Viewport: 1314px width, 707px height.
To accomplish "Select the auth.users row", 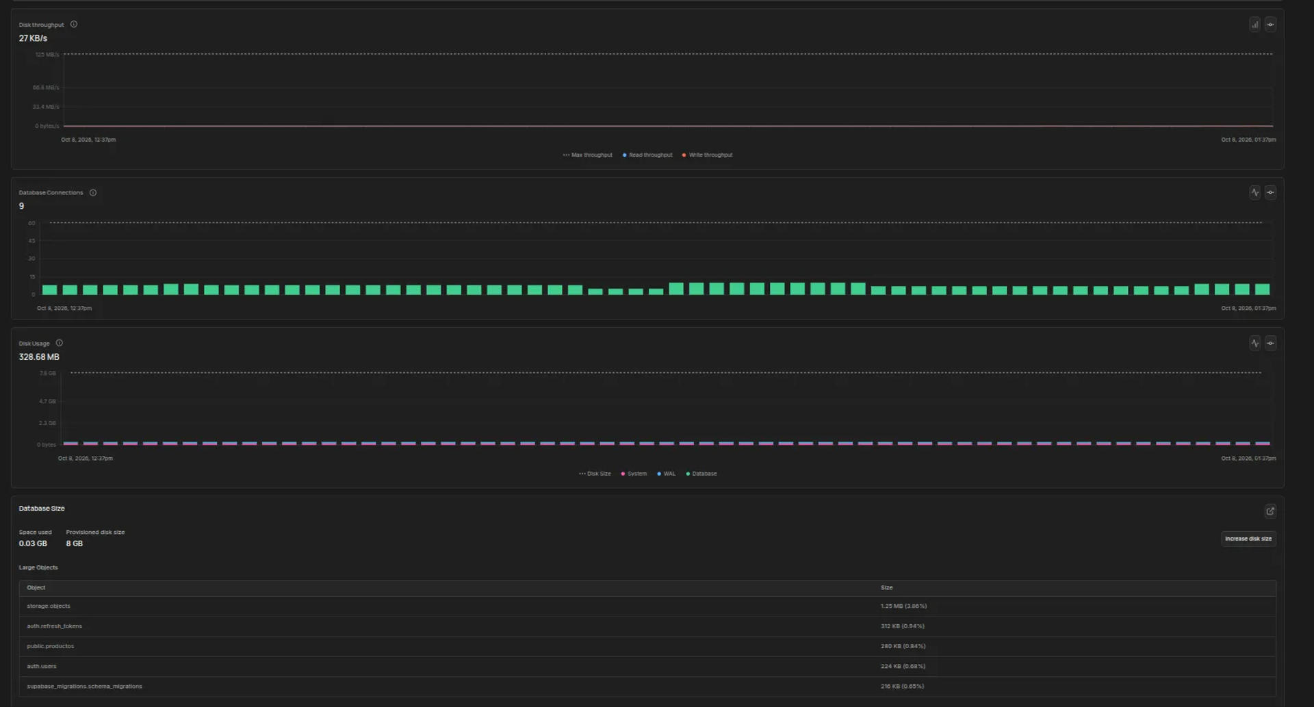I will click(647, 666).
